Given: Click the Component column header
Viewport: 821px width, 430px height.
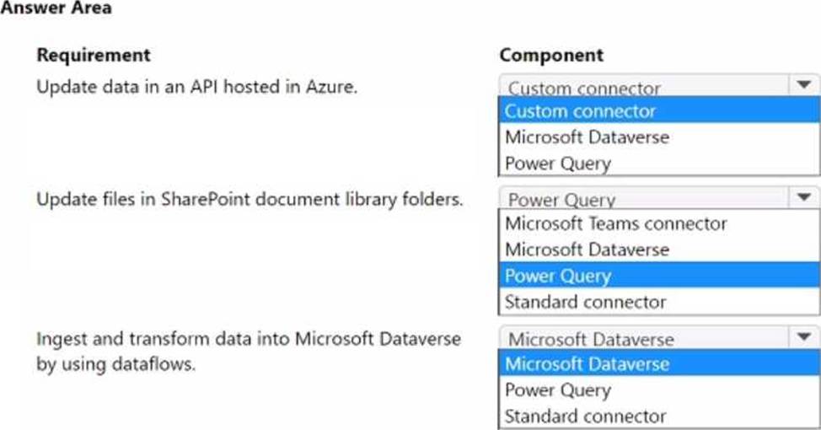Looking at the screenshot, I should coord(551,55).
